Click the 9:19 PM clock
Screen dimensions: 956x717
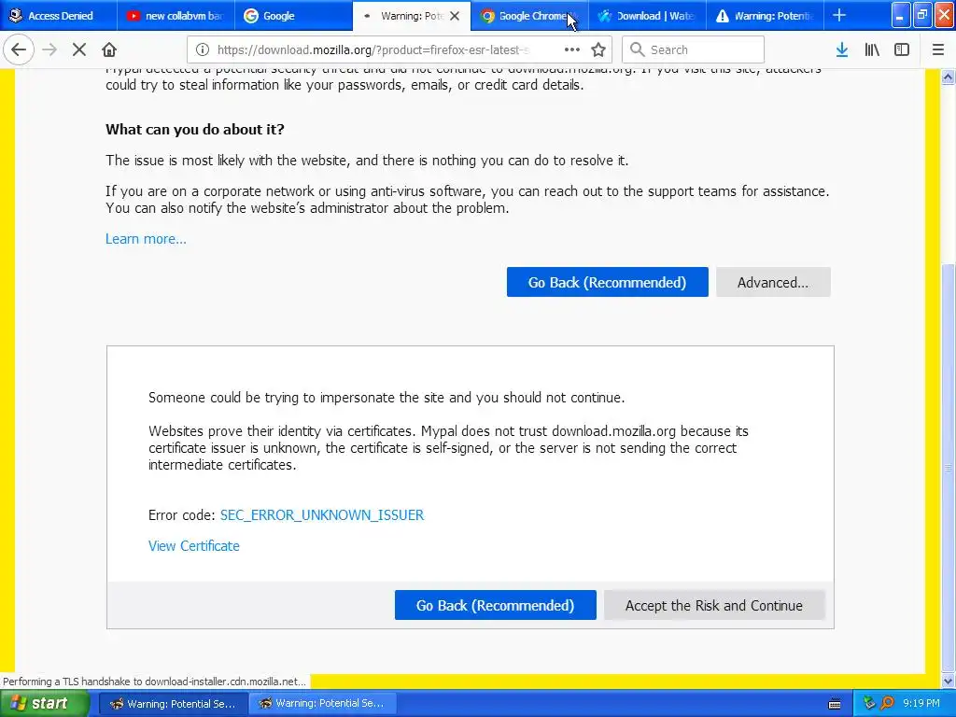tap(921, 704)
